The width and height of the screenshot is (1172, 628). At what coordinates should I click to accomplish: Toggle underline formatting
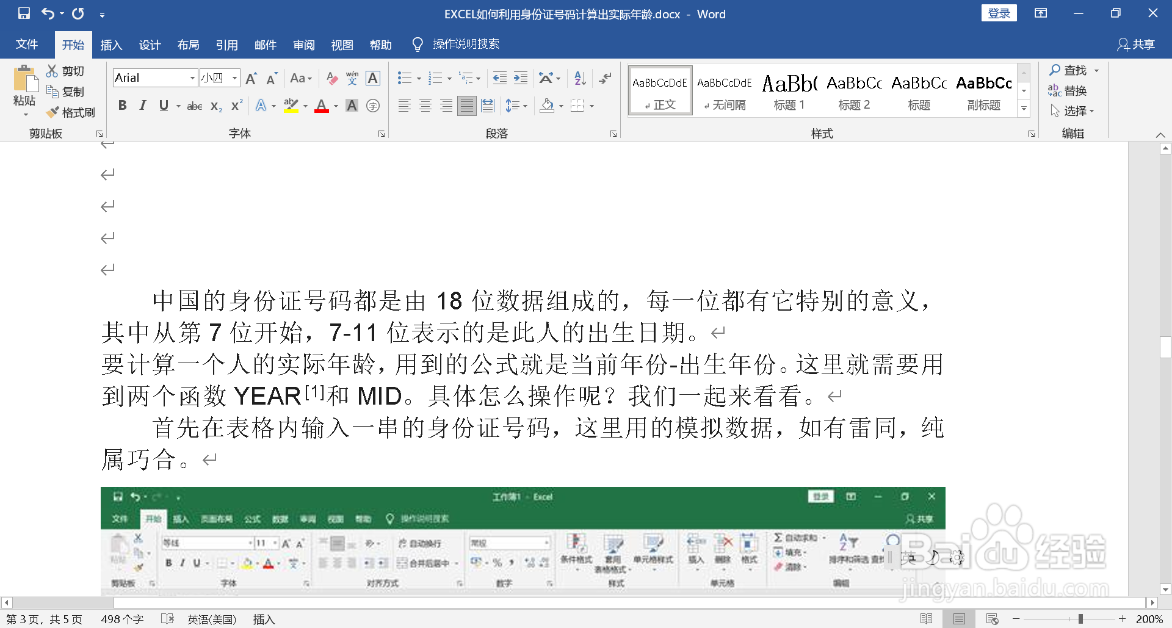pyautogui.click(x=162, y=105)
